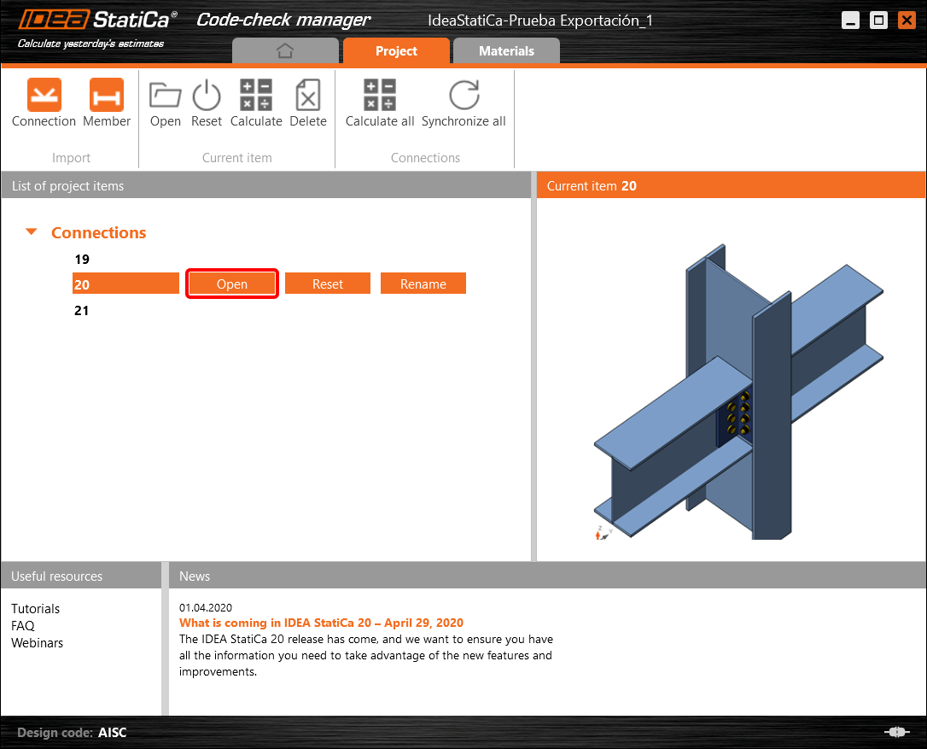The width and height of the screenshot is (927, 749).
Task: Open the Home tab icon
Action: tap(286, 51)
